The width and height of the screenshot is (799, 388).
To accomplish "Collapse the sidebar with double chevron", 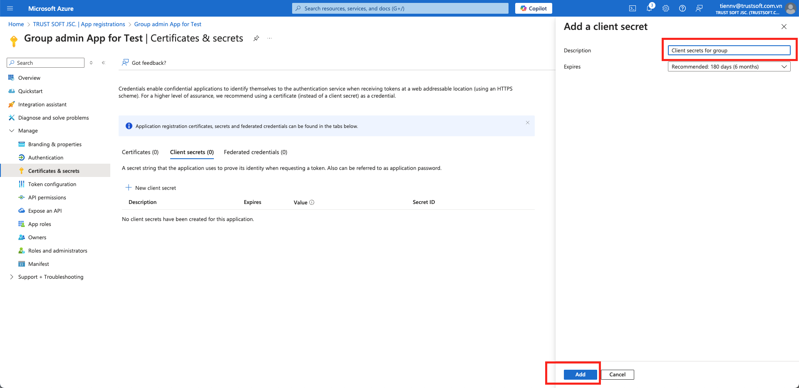I will tap(104, 63).
